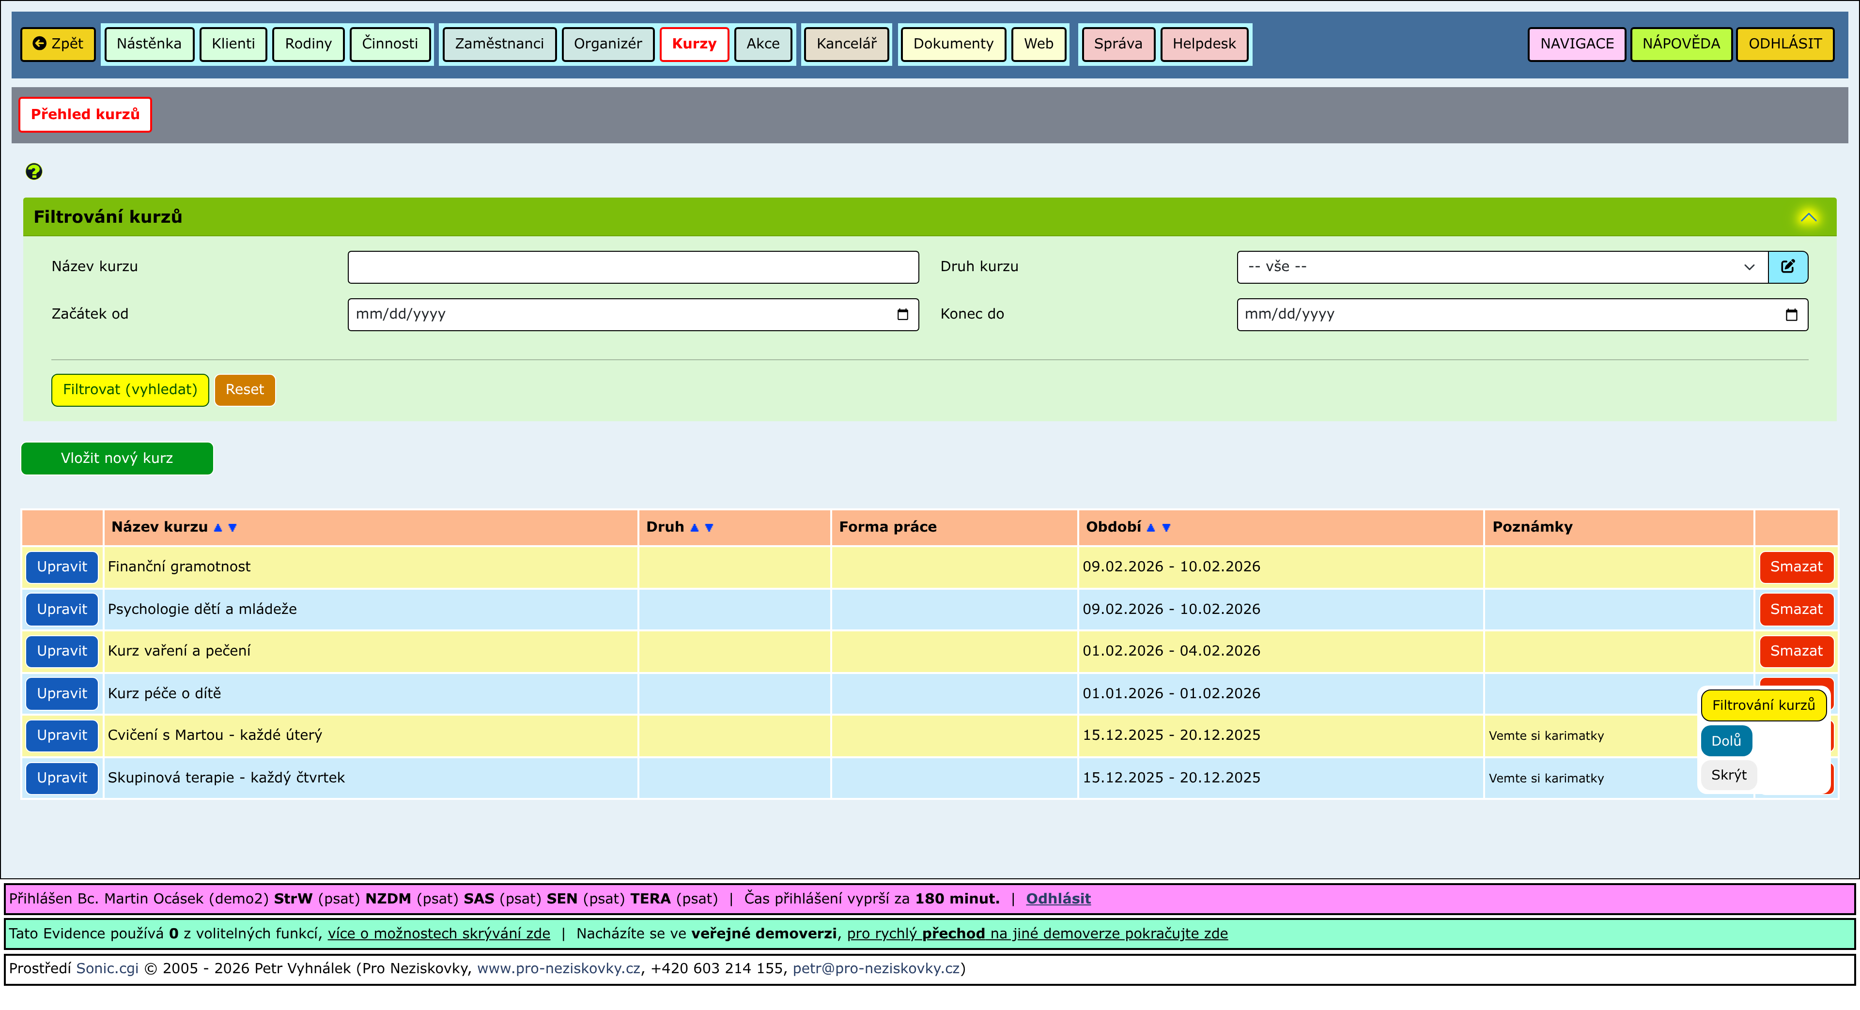Sort Název kurzu descending arrow
Image resolution: width=1860 pixels, height=1010 pixels.
click(x=232, y=528)
